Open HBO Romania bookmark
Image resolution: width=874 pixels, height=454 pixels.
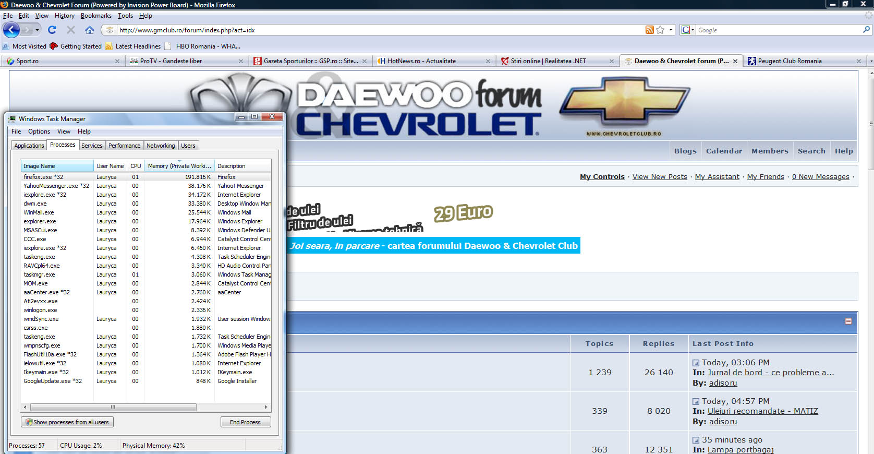click(x=202, y=46)
